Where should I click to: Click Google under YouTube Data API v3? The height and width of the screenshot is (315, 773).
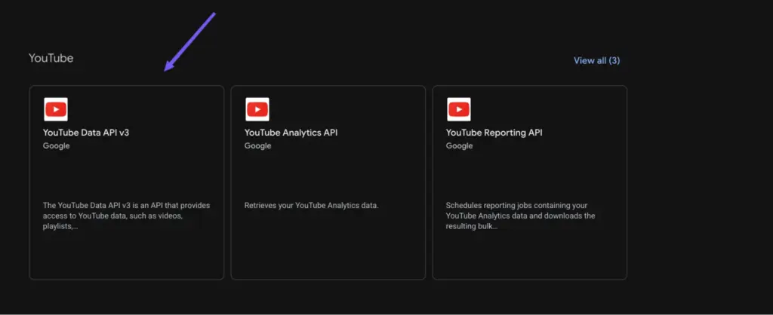(56, 145)
